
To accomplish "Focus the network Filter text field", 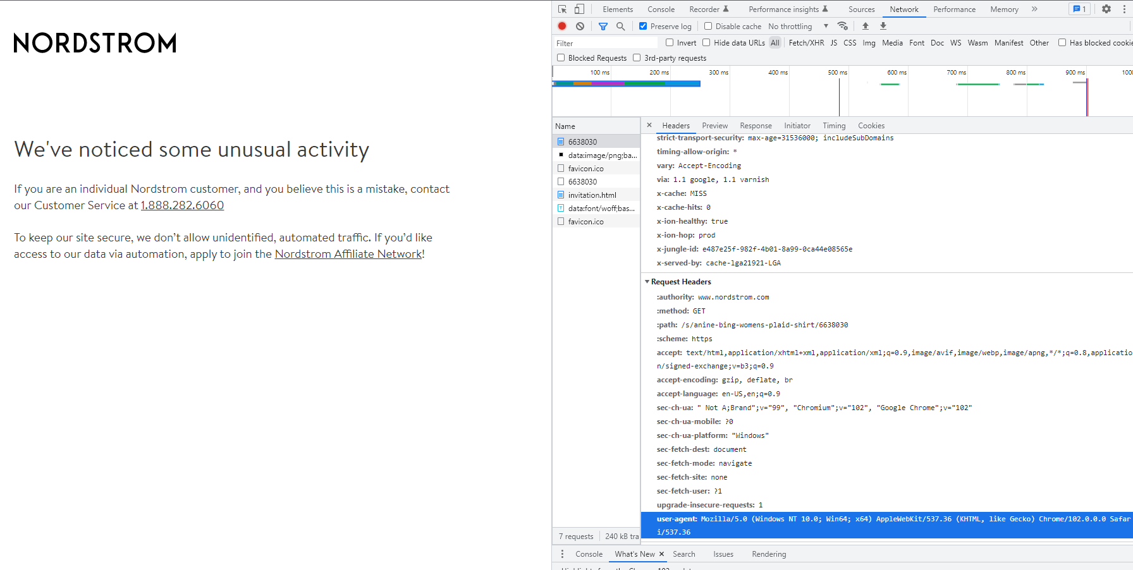I will [606, 43].
